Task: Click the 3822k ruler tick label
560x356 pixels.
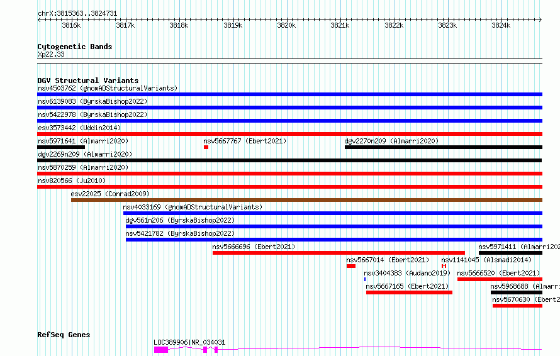Action: tap(393, 25)
